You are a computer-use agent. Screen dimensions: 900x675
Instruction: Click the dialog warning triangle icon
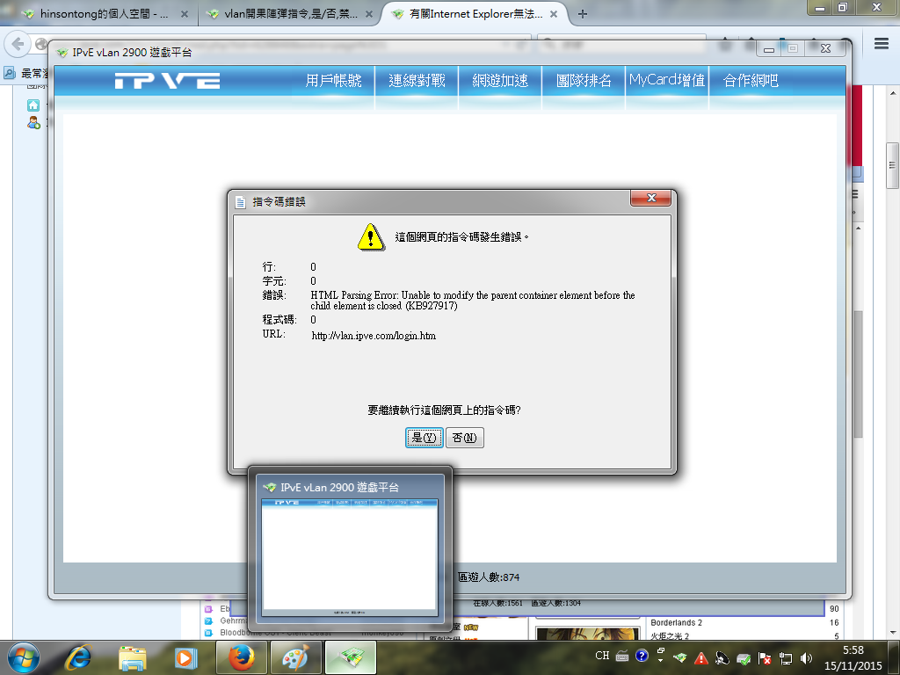click(x=371, y=236)
